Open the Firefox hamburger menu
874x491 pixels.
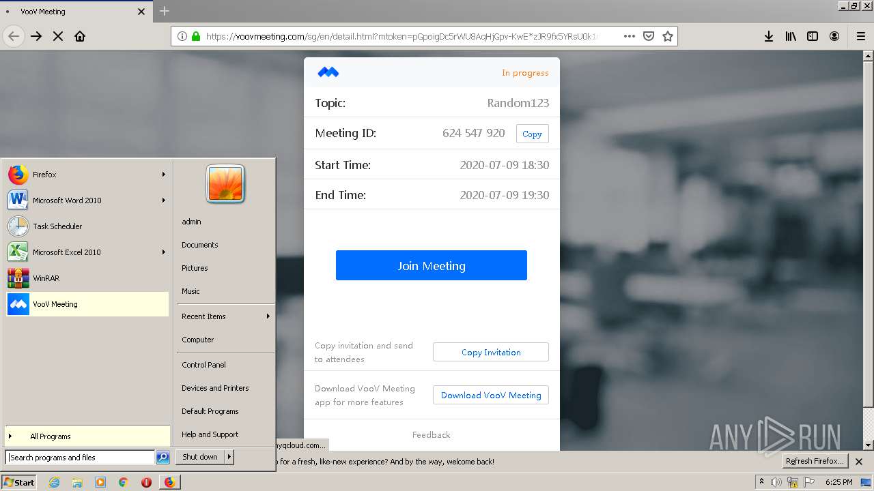pos(860,36)
